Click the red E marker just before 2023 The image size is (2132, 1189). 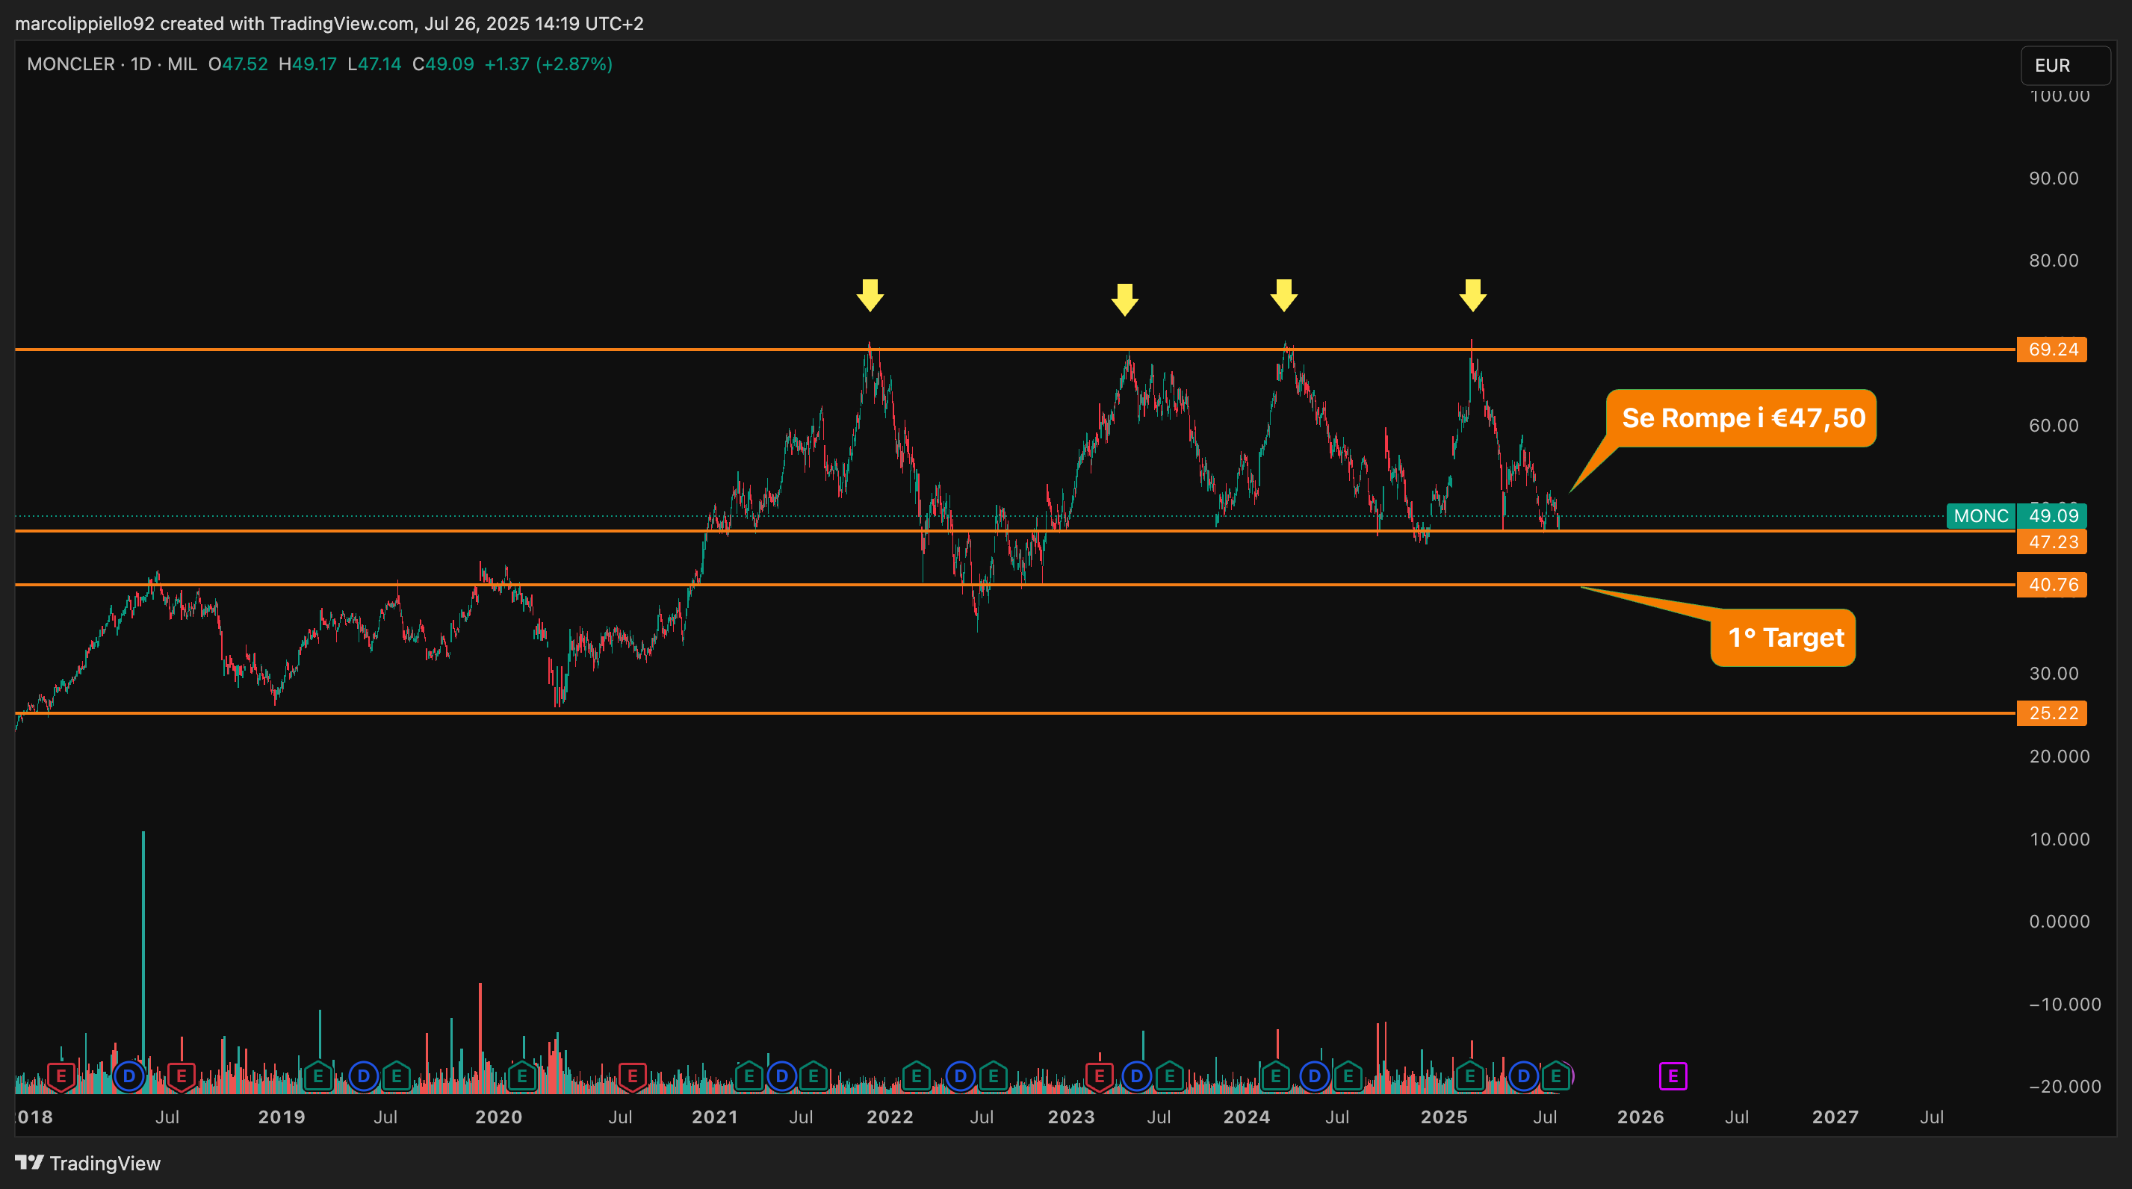point(1098,1075)
